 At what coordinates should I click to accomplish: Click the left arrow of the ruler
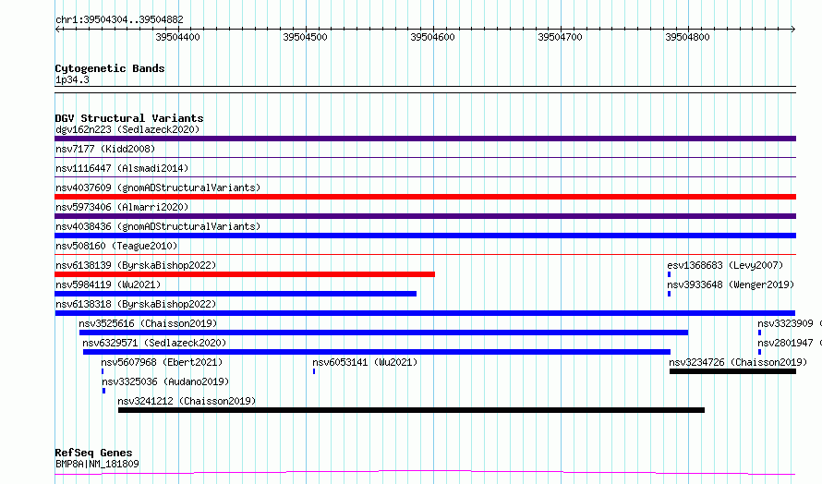point(57,30)
